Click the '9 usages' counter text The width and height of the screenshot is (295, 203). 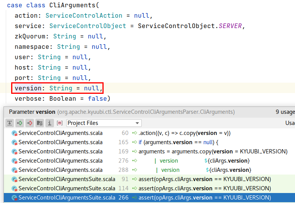(x=285, y=112)
